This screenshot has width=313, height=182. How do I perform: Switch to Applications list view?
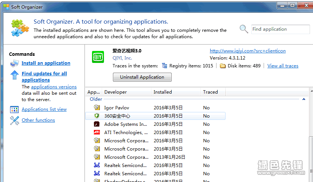tap(44, 109)
